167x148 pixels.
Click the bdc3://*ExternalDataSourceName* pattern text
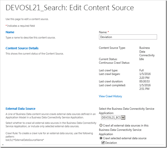[25, 140]
